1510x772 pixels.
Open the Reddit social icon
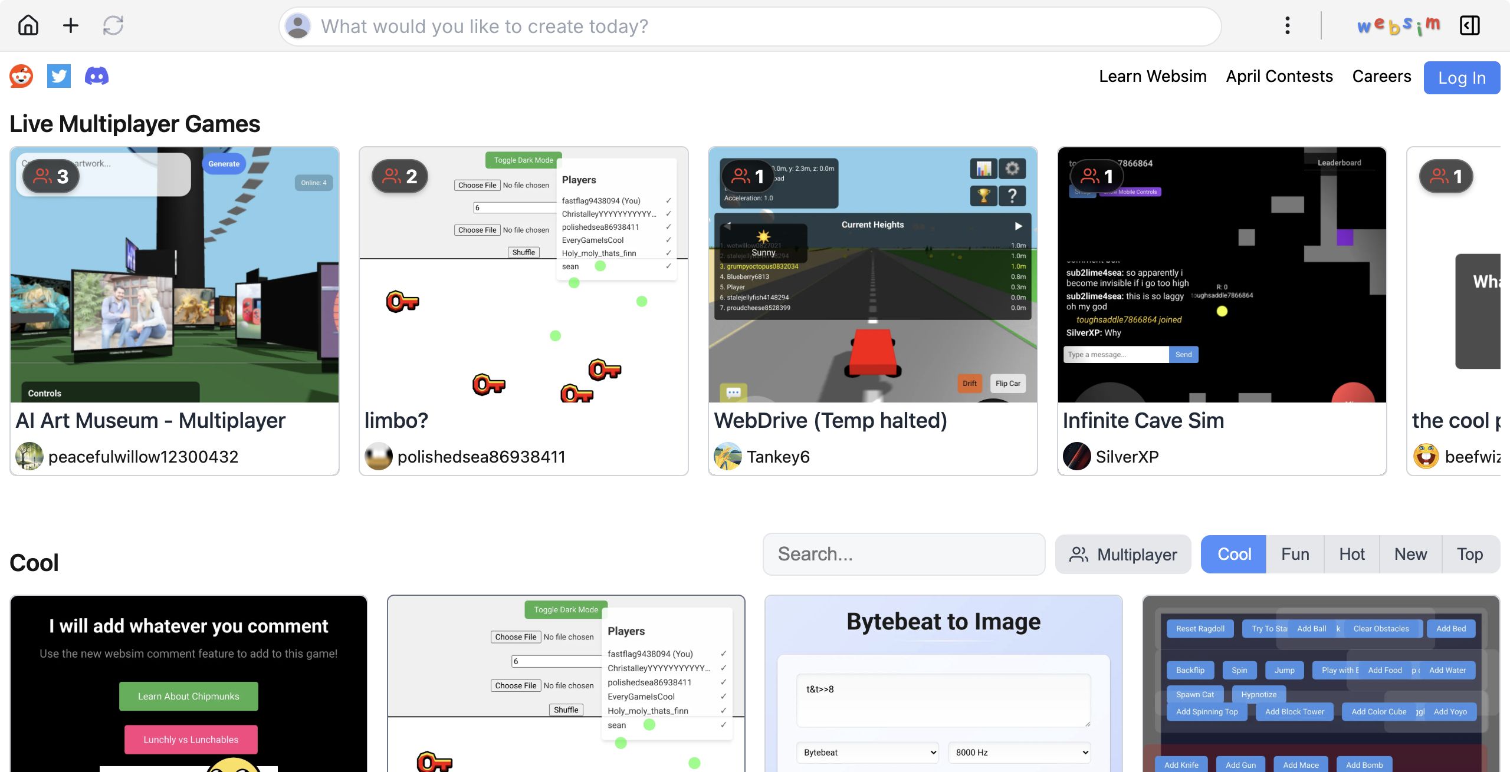click(x=21, y=76)
